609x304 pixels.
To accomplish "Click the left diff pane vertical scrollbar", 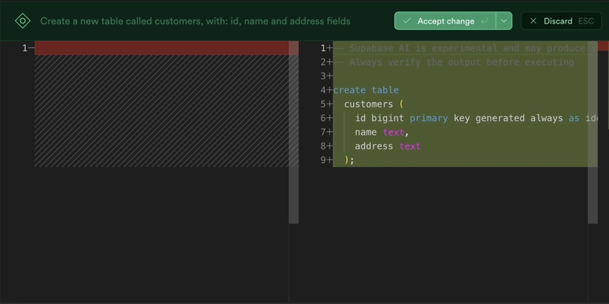I will [x=294, y=132].
